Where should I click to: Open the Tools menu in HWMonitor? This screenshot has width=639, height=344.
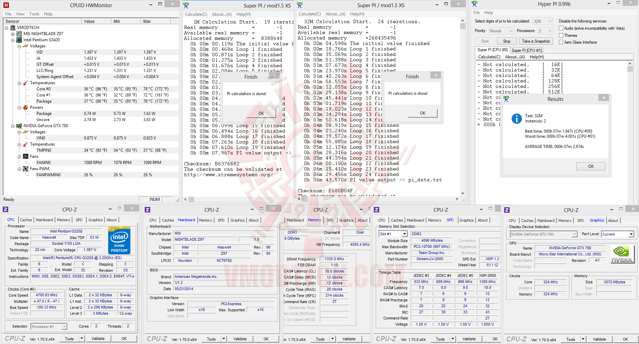coord(34,14)
